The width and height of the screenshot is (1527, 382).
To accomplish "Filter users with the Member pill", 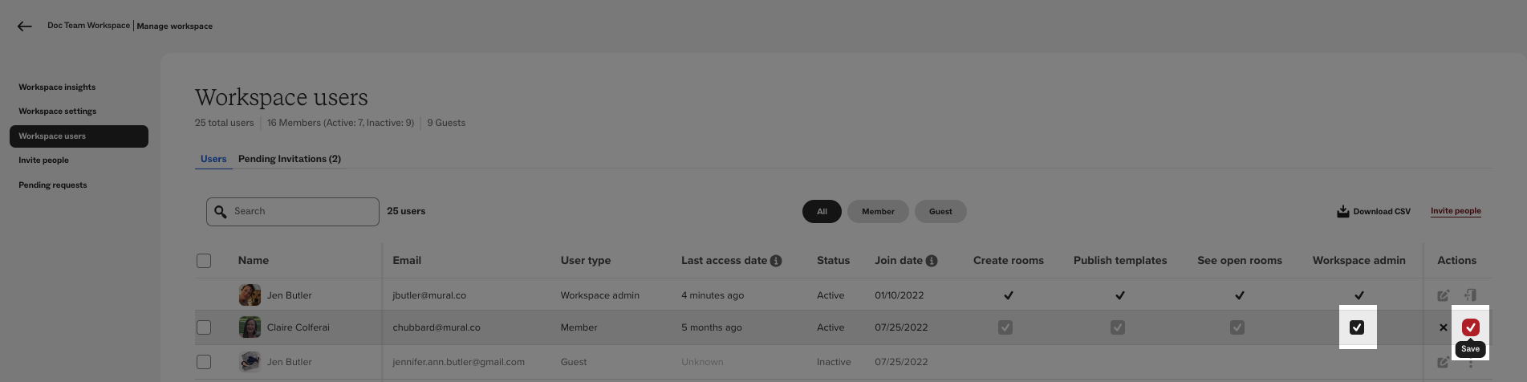I will click(x=878, y=212).
